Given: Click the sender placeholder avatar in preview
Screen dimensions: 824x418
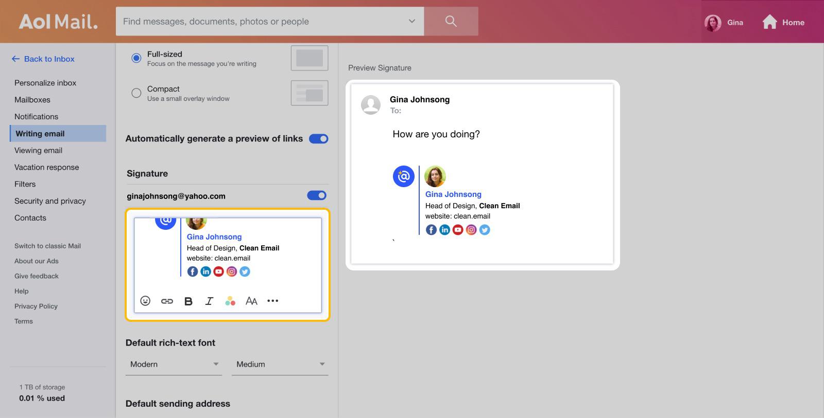Looking at the screenshot, I should click(371, 104).
